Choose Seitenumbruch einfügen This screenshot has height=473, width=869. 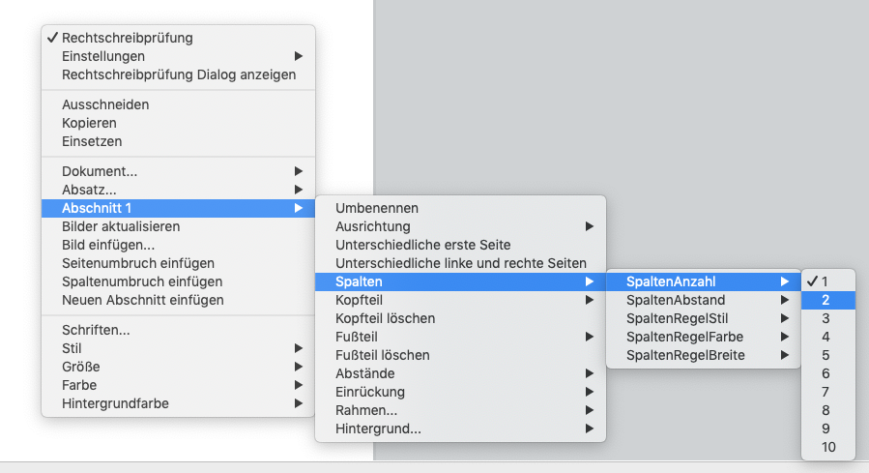coord(138,263)
